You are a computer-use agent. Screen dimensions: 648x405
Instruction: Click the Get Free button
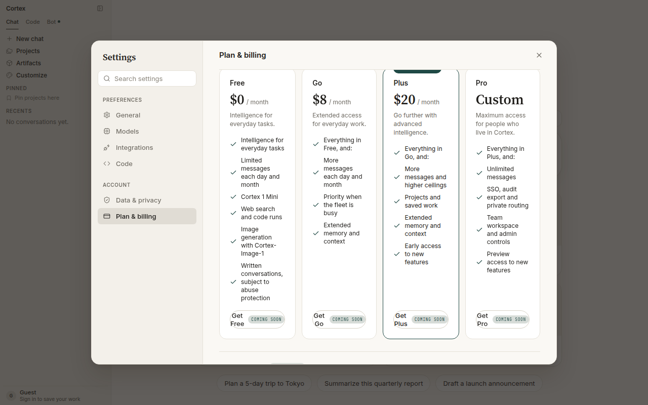coord(257,319)
